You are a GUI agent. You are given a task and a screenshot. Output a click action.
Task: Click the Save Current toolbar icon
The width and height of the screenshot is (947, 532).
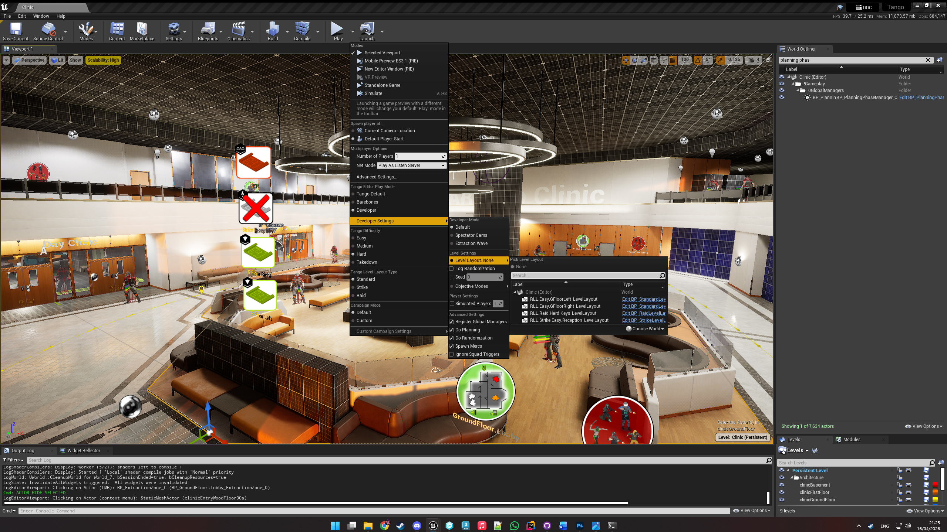16,31
